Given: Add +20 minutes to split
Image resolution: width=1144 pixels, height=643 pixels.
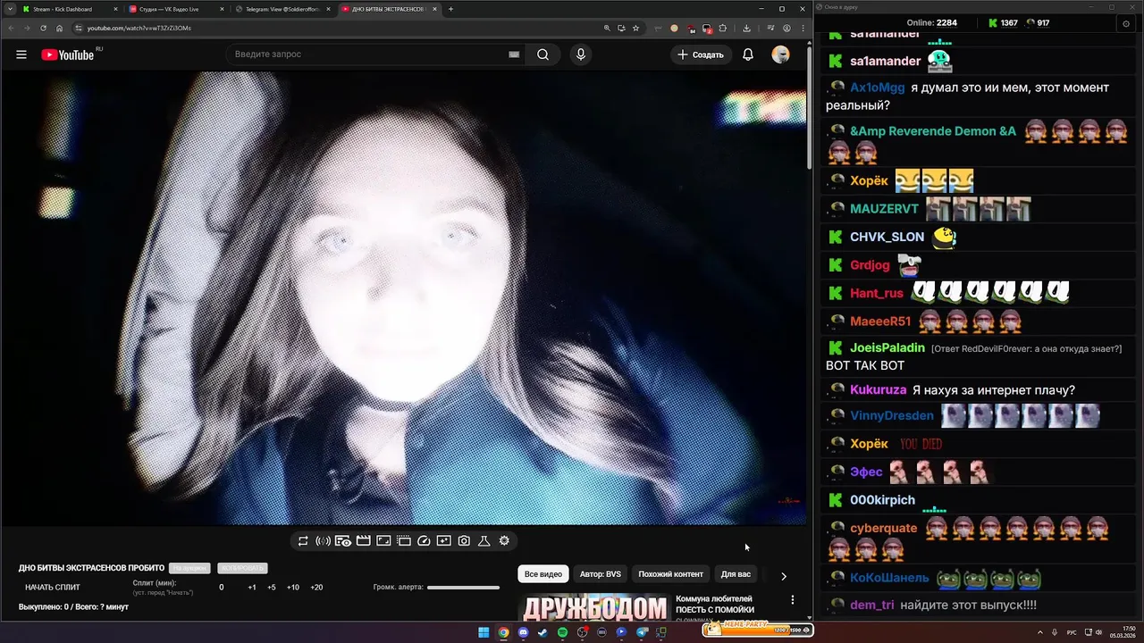Looking at the screenshot, I should (x=316, y=588).
